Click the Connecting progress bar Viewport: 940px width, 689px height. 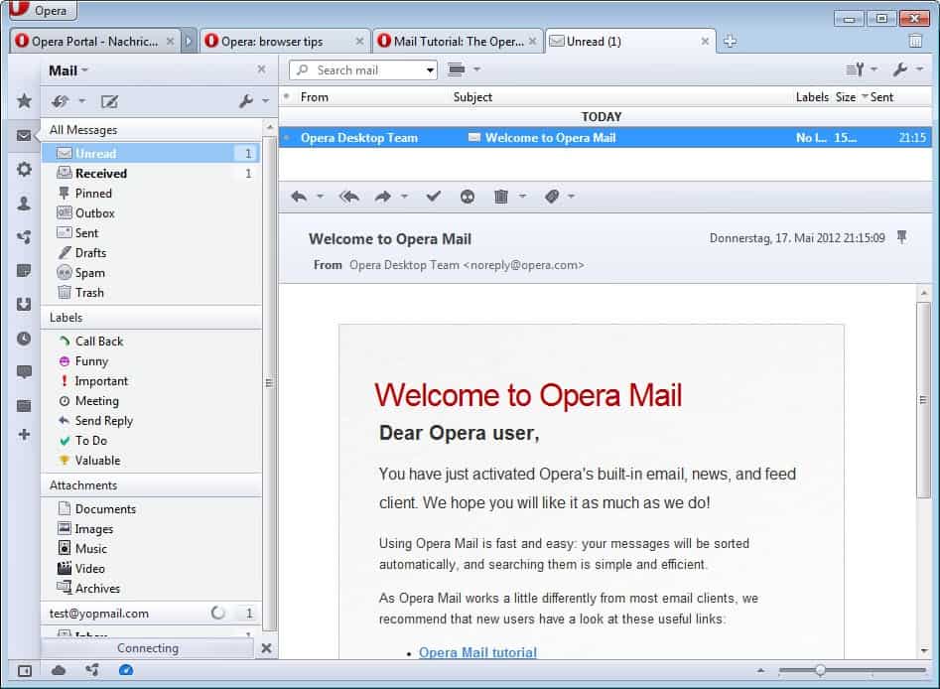[148, 648]
